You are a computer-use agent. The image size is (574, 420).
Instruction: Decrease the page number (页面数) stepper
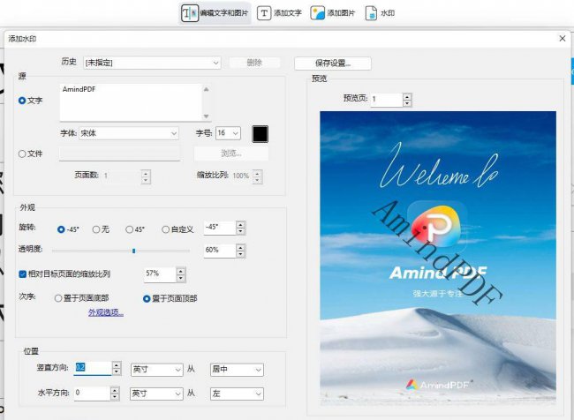[x=146, y=180]
